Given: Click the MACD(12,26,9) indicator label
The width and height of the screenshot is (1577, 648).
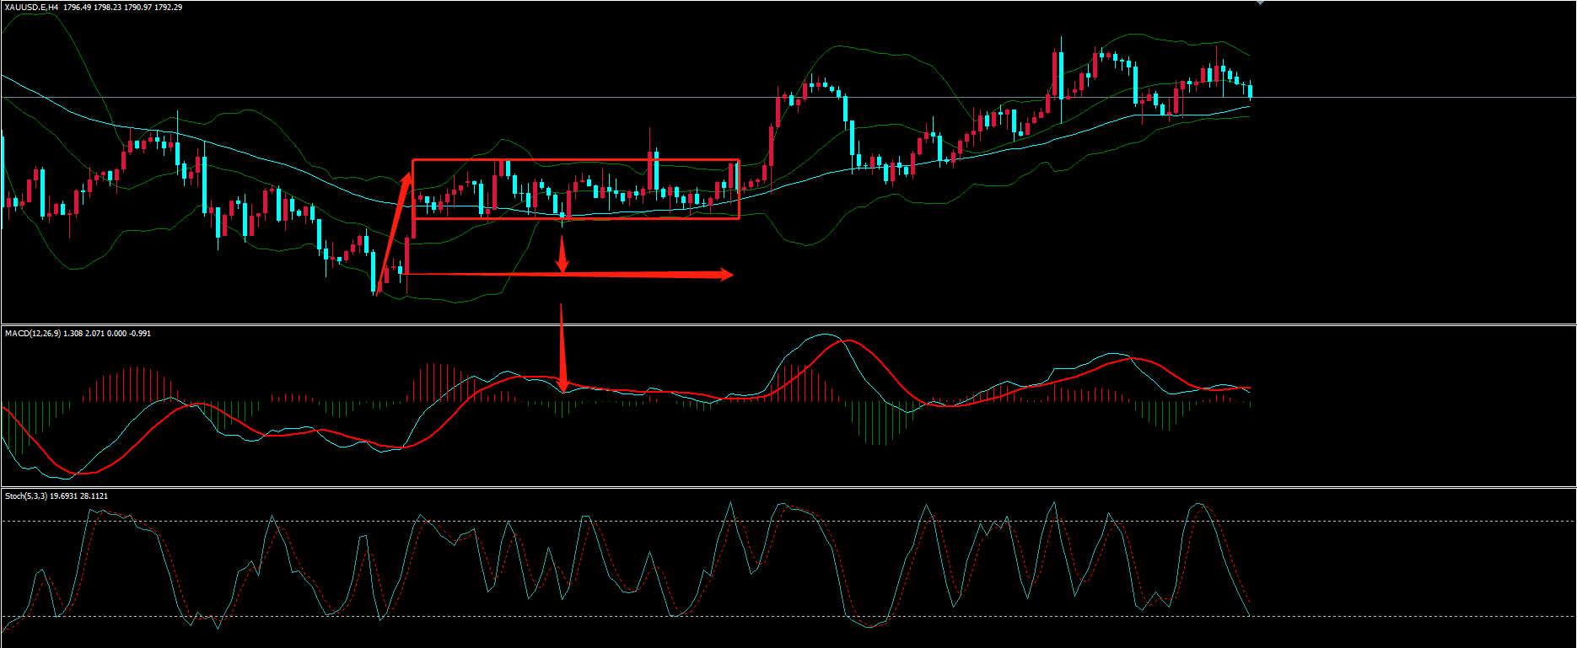Looking at the screenshot, I should 35,334.
